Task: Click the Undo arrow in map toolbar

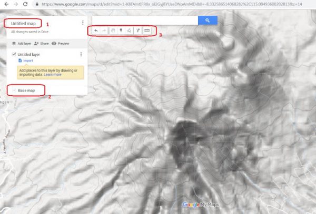Action: [95, 32]
